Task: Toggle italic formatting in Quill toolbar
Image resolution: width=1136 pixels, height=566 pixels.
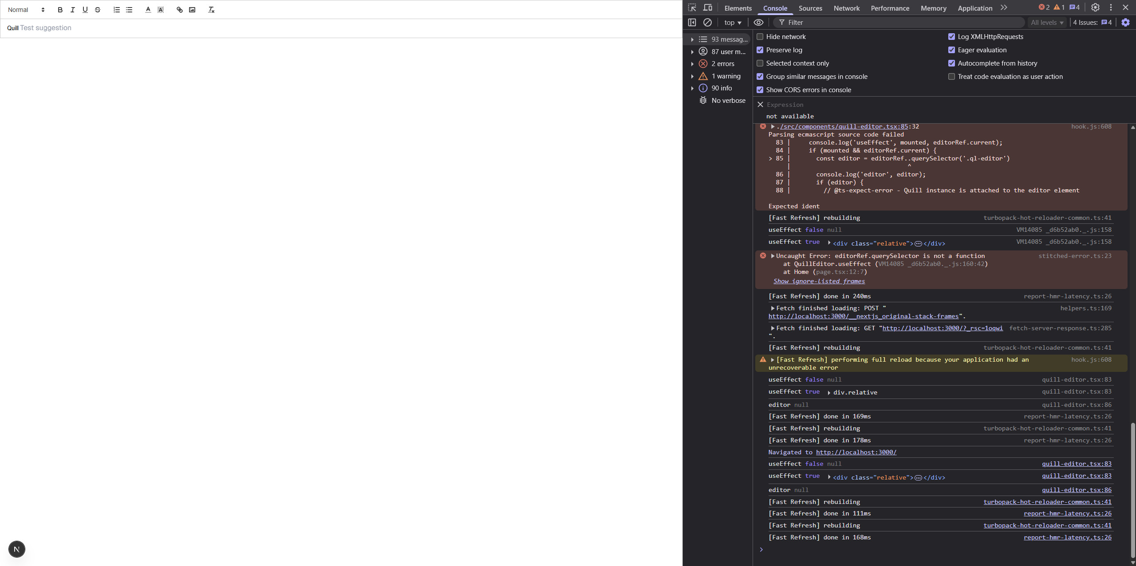Action: point(72,10)
